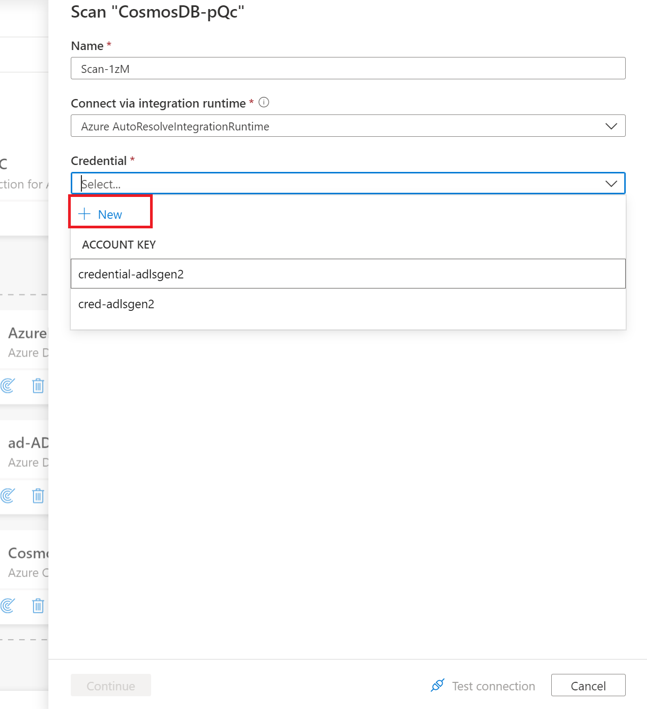Choose the cred-adlsgen2 credential
Image resolution: width=647 pixels, height=709 pixels.
[x=116, y=303]
